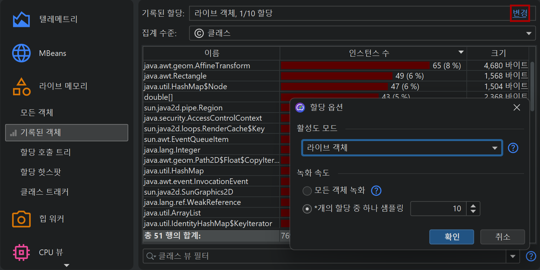Select row java.lang.Integer
The width and height of the screenshot is (540, 270).
pyautogui.click(x=212, y=150)
